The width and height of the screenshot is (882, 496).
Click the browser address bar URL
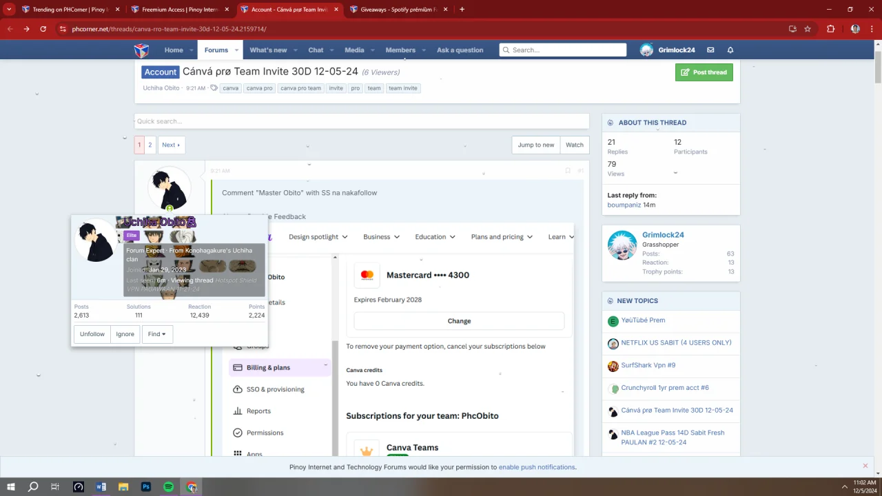(169, 29)
